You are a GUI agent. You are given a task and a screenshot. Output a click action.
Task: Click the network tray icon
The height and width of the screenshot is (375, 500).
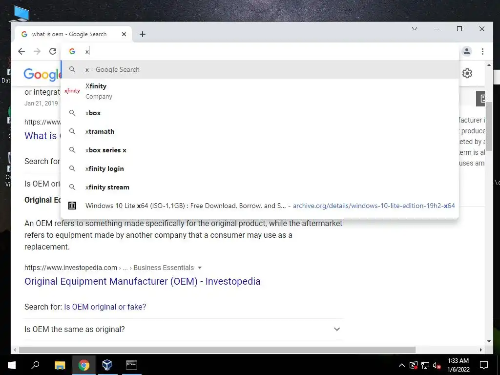point(425,365)
